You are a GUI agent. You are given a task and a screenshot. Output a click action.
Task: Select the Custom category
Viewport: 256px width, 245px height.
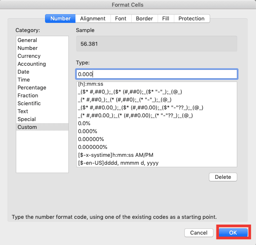[x=42, y=127]
